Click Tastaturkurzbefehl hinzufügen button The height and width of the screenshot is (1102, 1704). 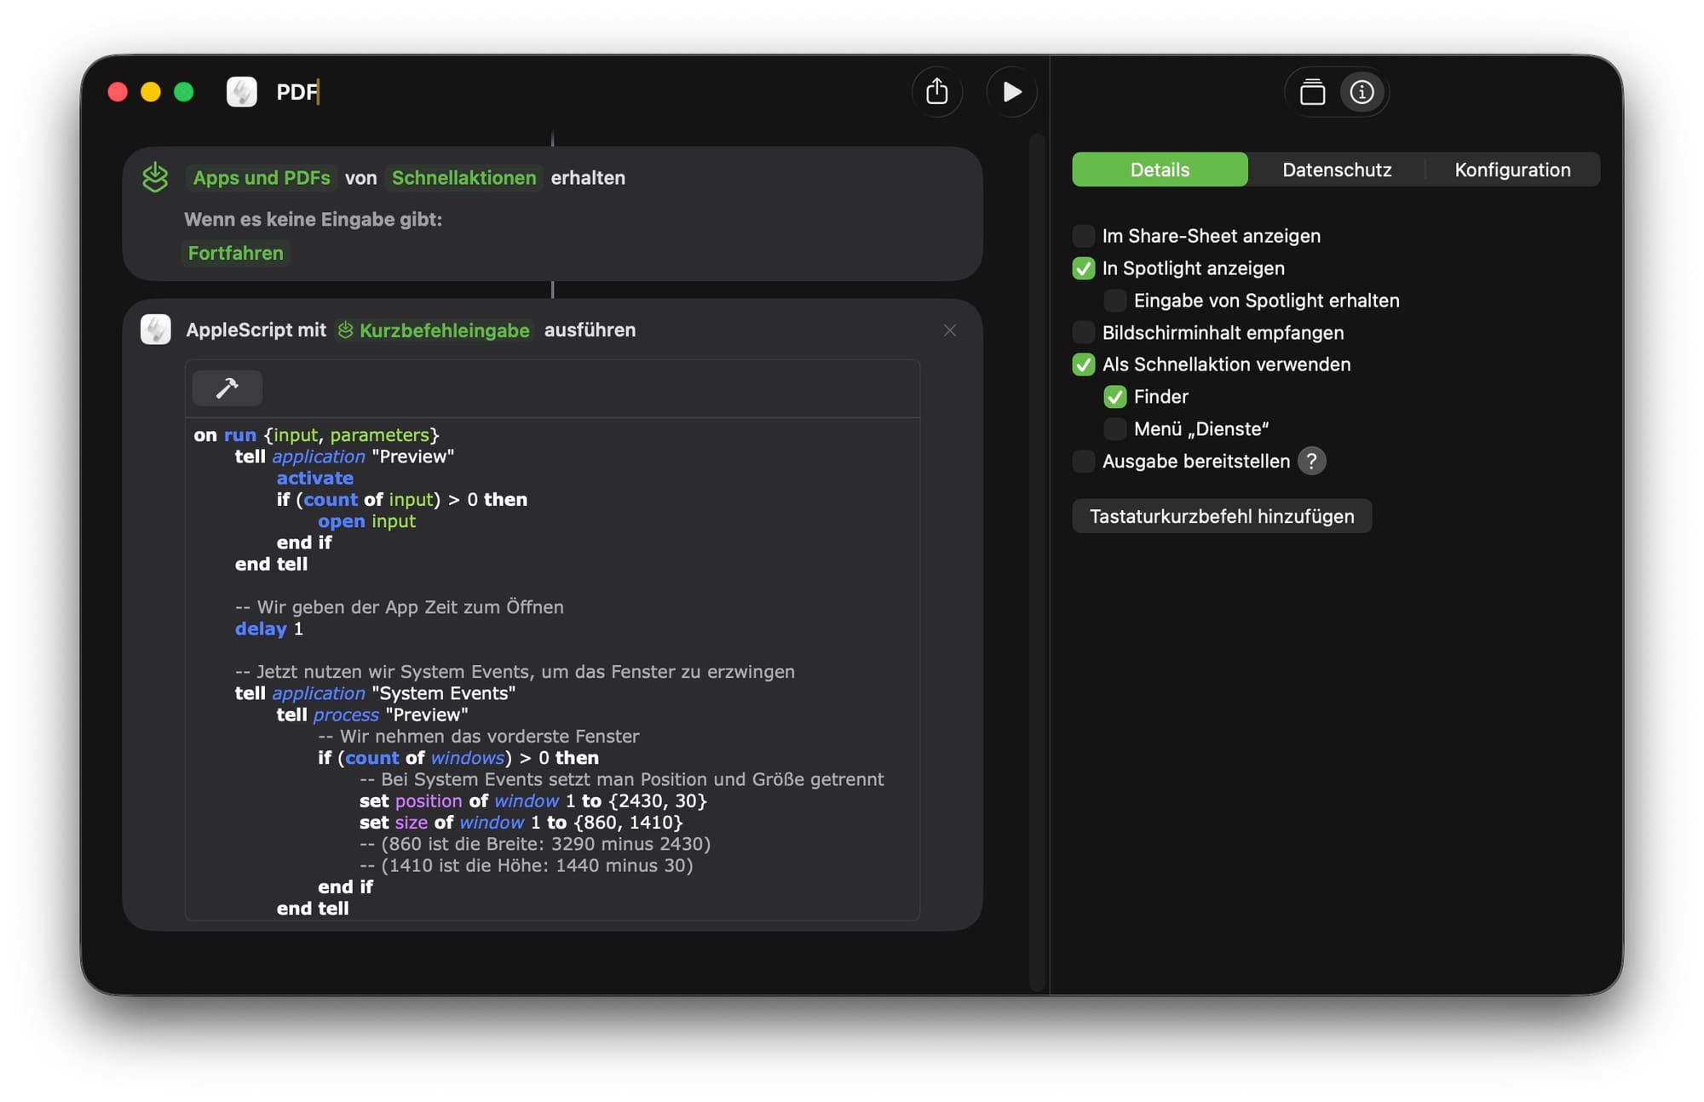1221,516
